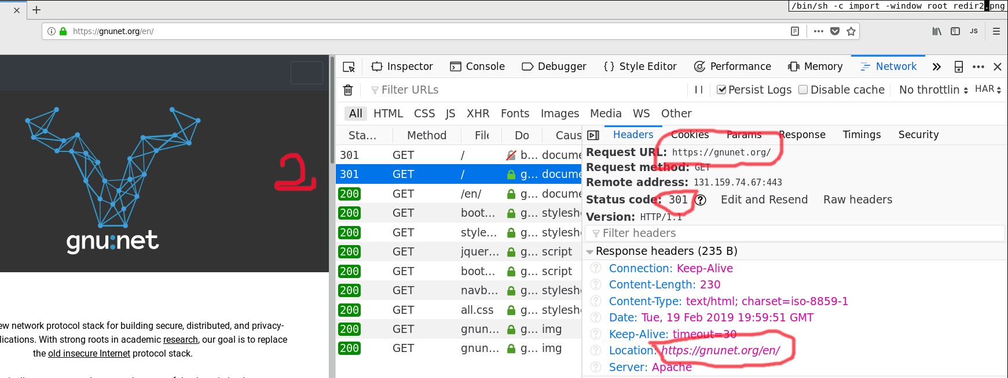This screenshot has width=1008, height=378.
Task: Click the element picker icon in devtools
Action: 349,67
